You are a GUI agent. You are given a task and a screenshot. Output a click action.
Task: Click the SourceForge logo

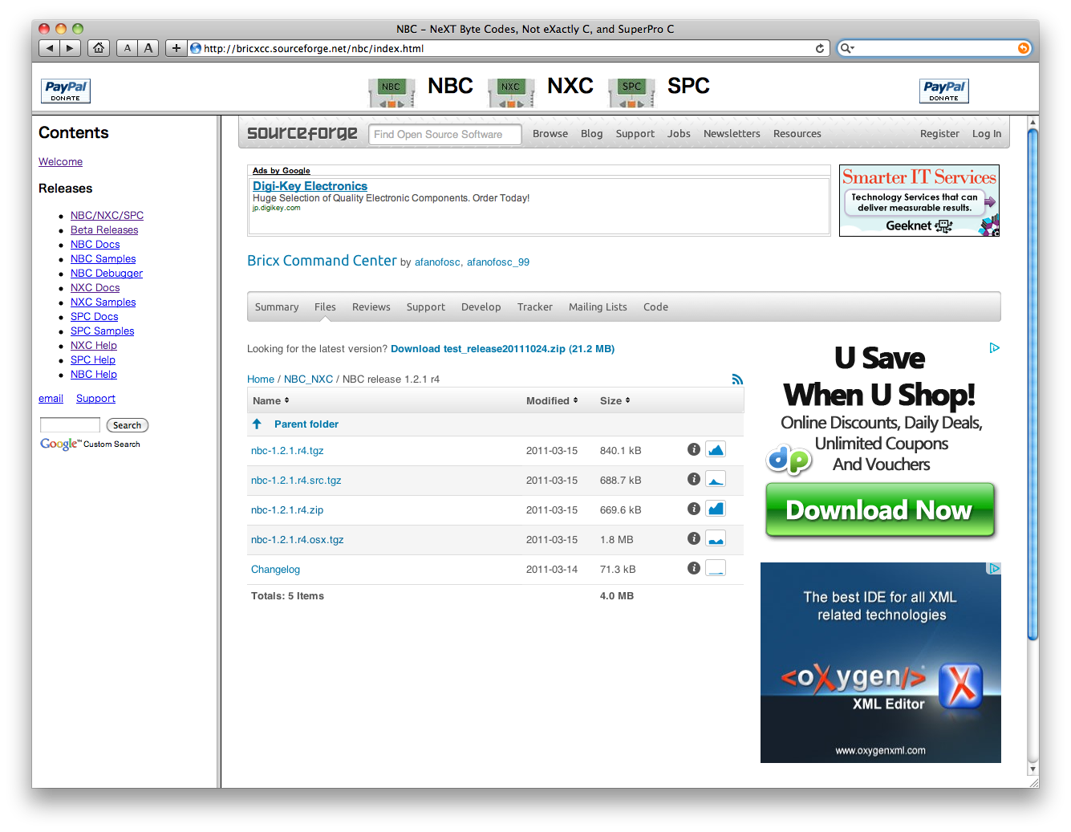(x=302, y=133)
